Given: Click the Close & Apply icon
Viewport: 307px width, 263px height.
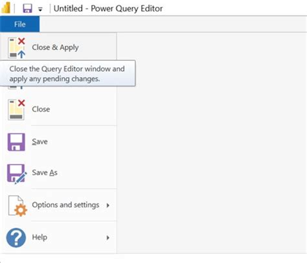Looking at the screenshot, I should pyautogui.click(x=17, y=48).
